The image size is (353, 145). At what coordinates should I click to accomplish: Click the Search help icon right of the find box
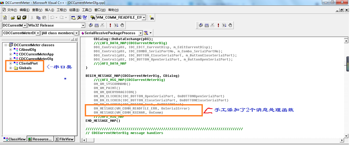[151, 18]
